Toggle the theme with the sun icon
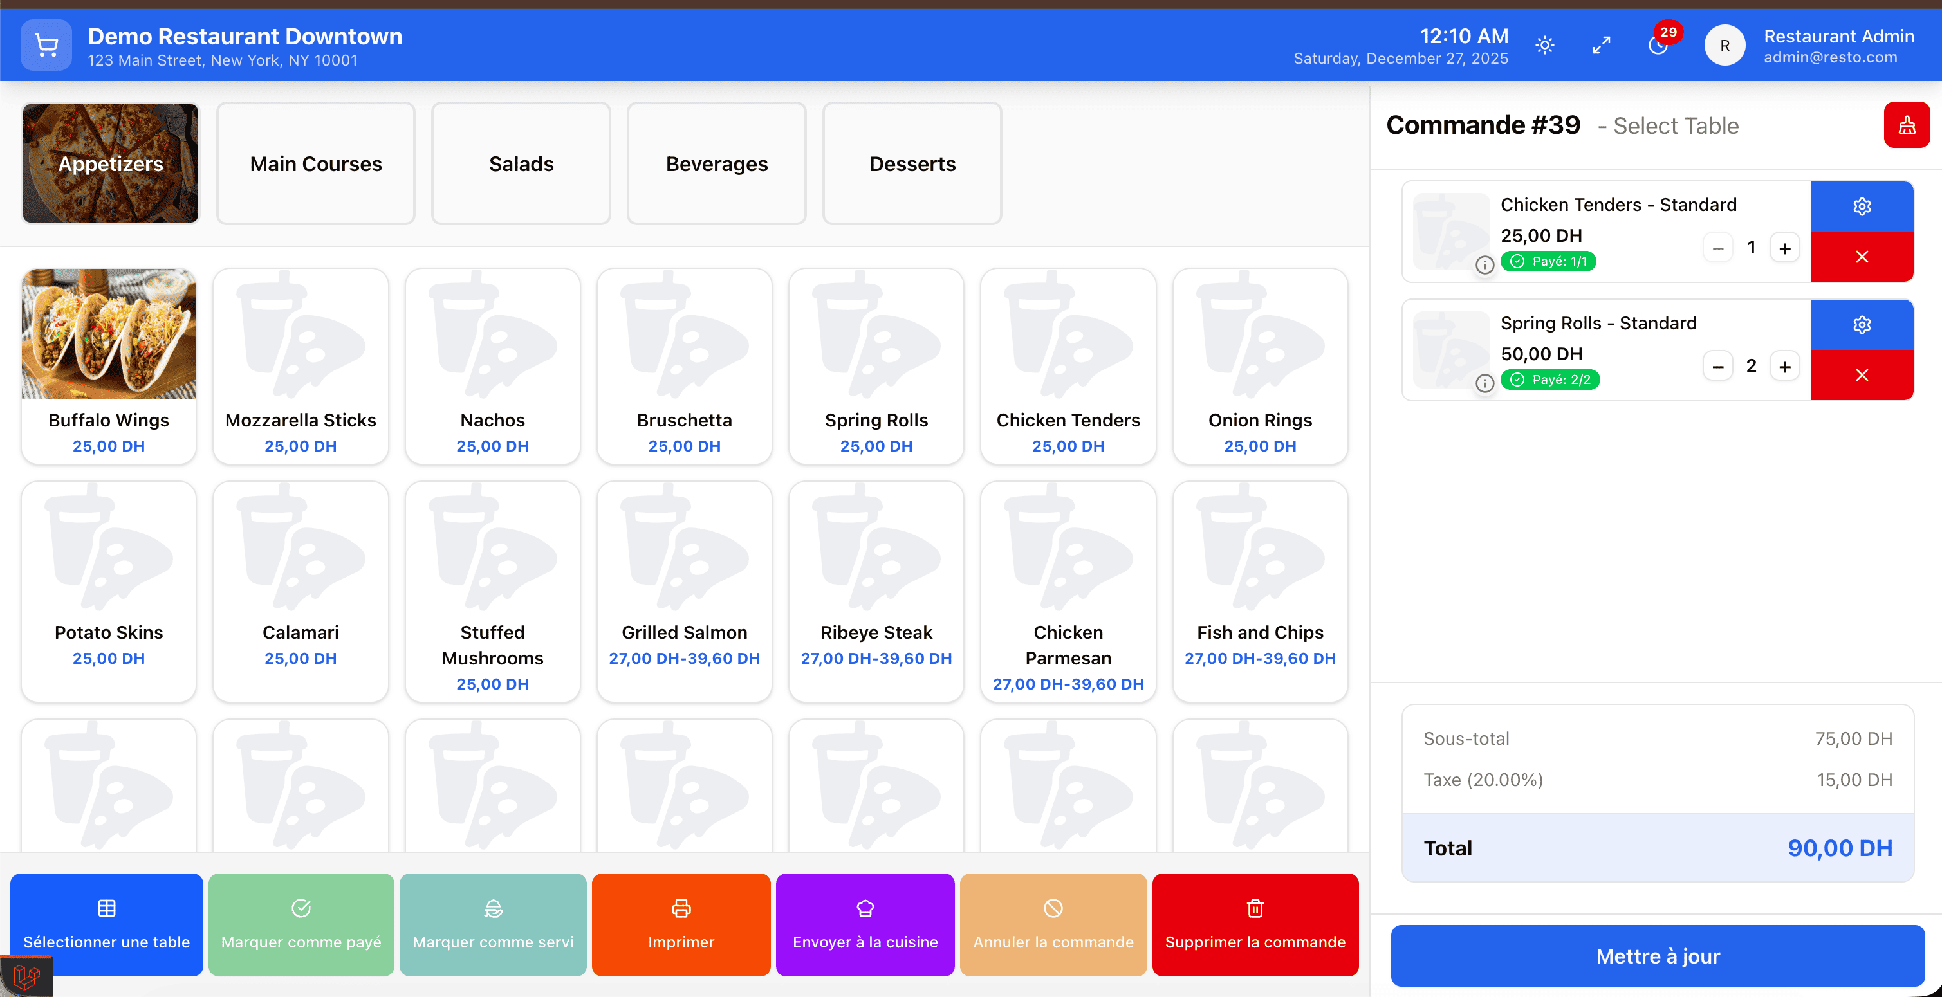The height and width of the screenshot is (997, 1942). (1544, 44)
